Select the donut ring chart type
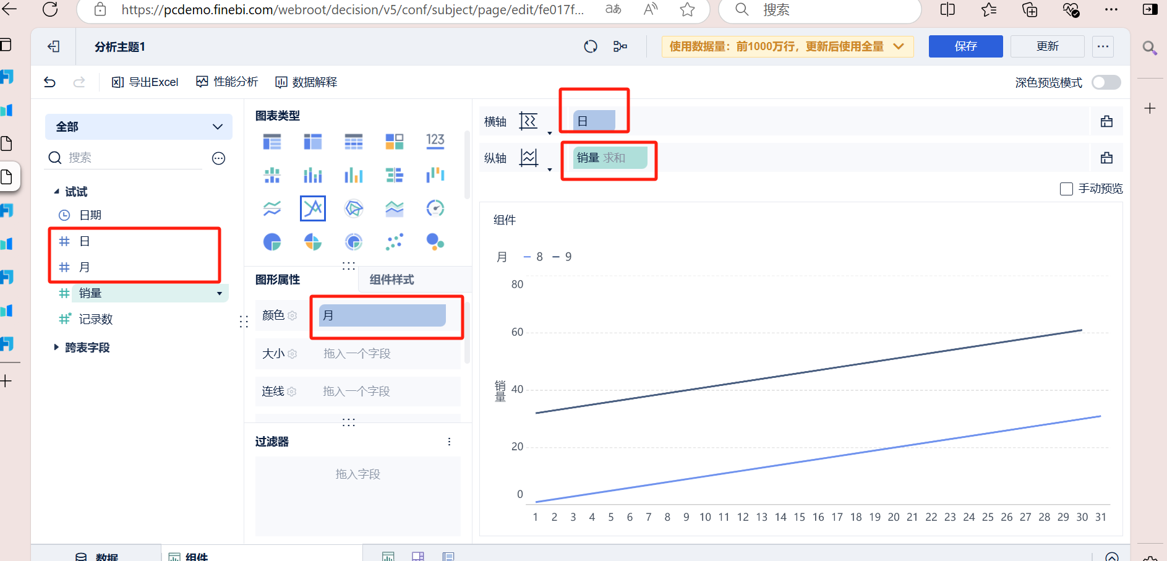 [x=354, y=242]
